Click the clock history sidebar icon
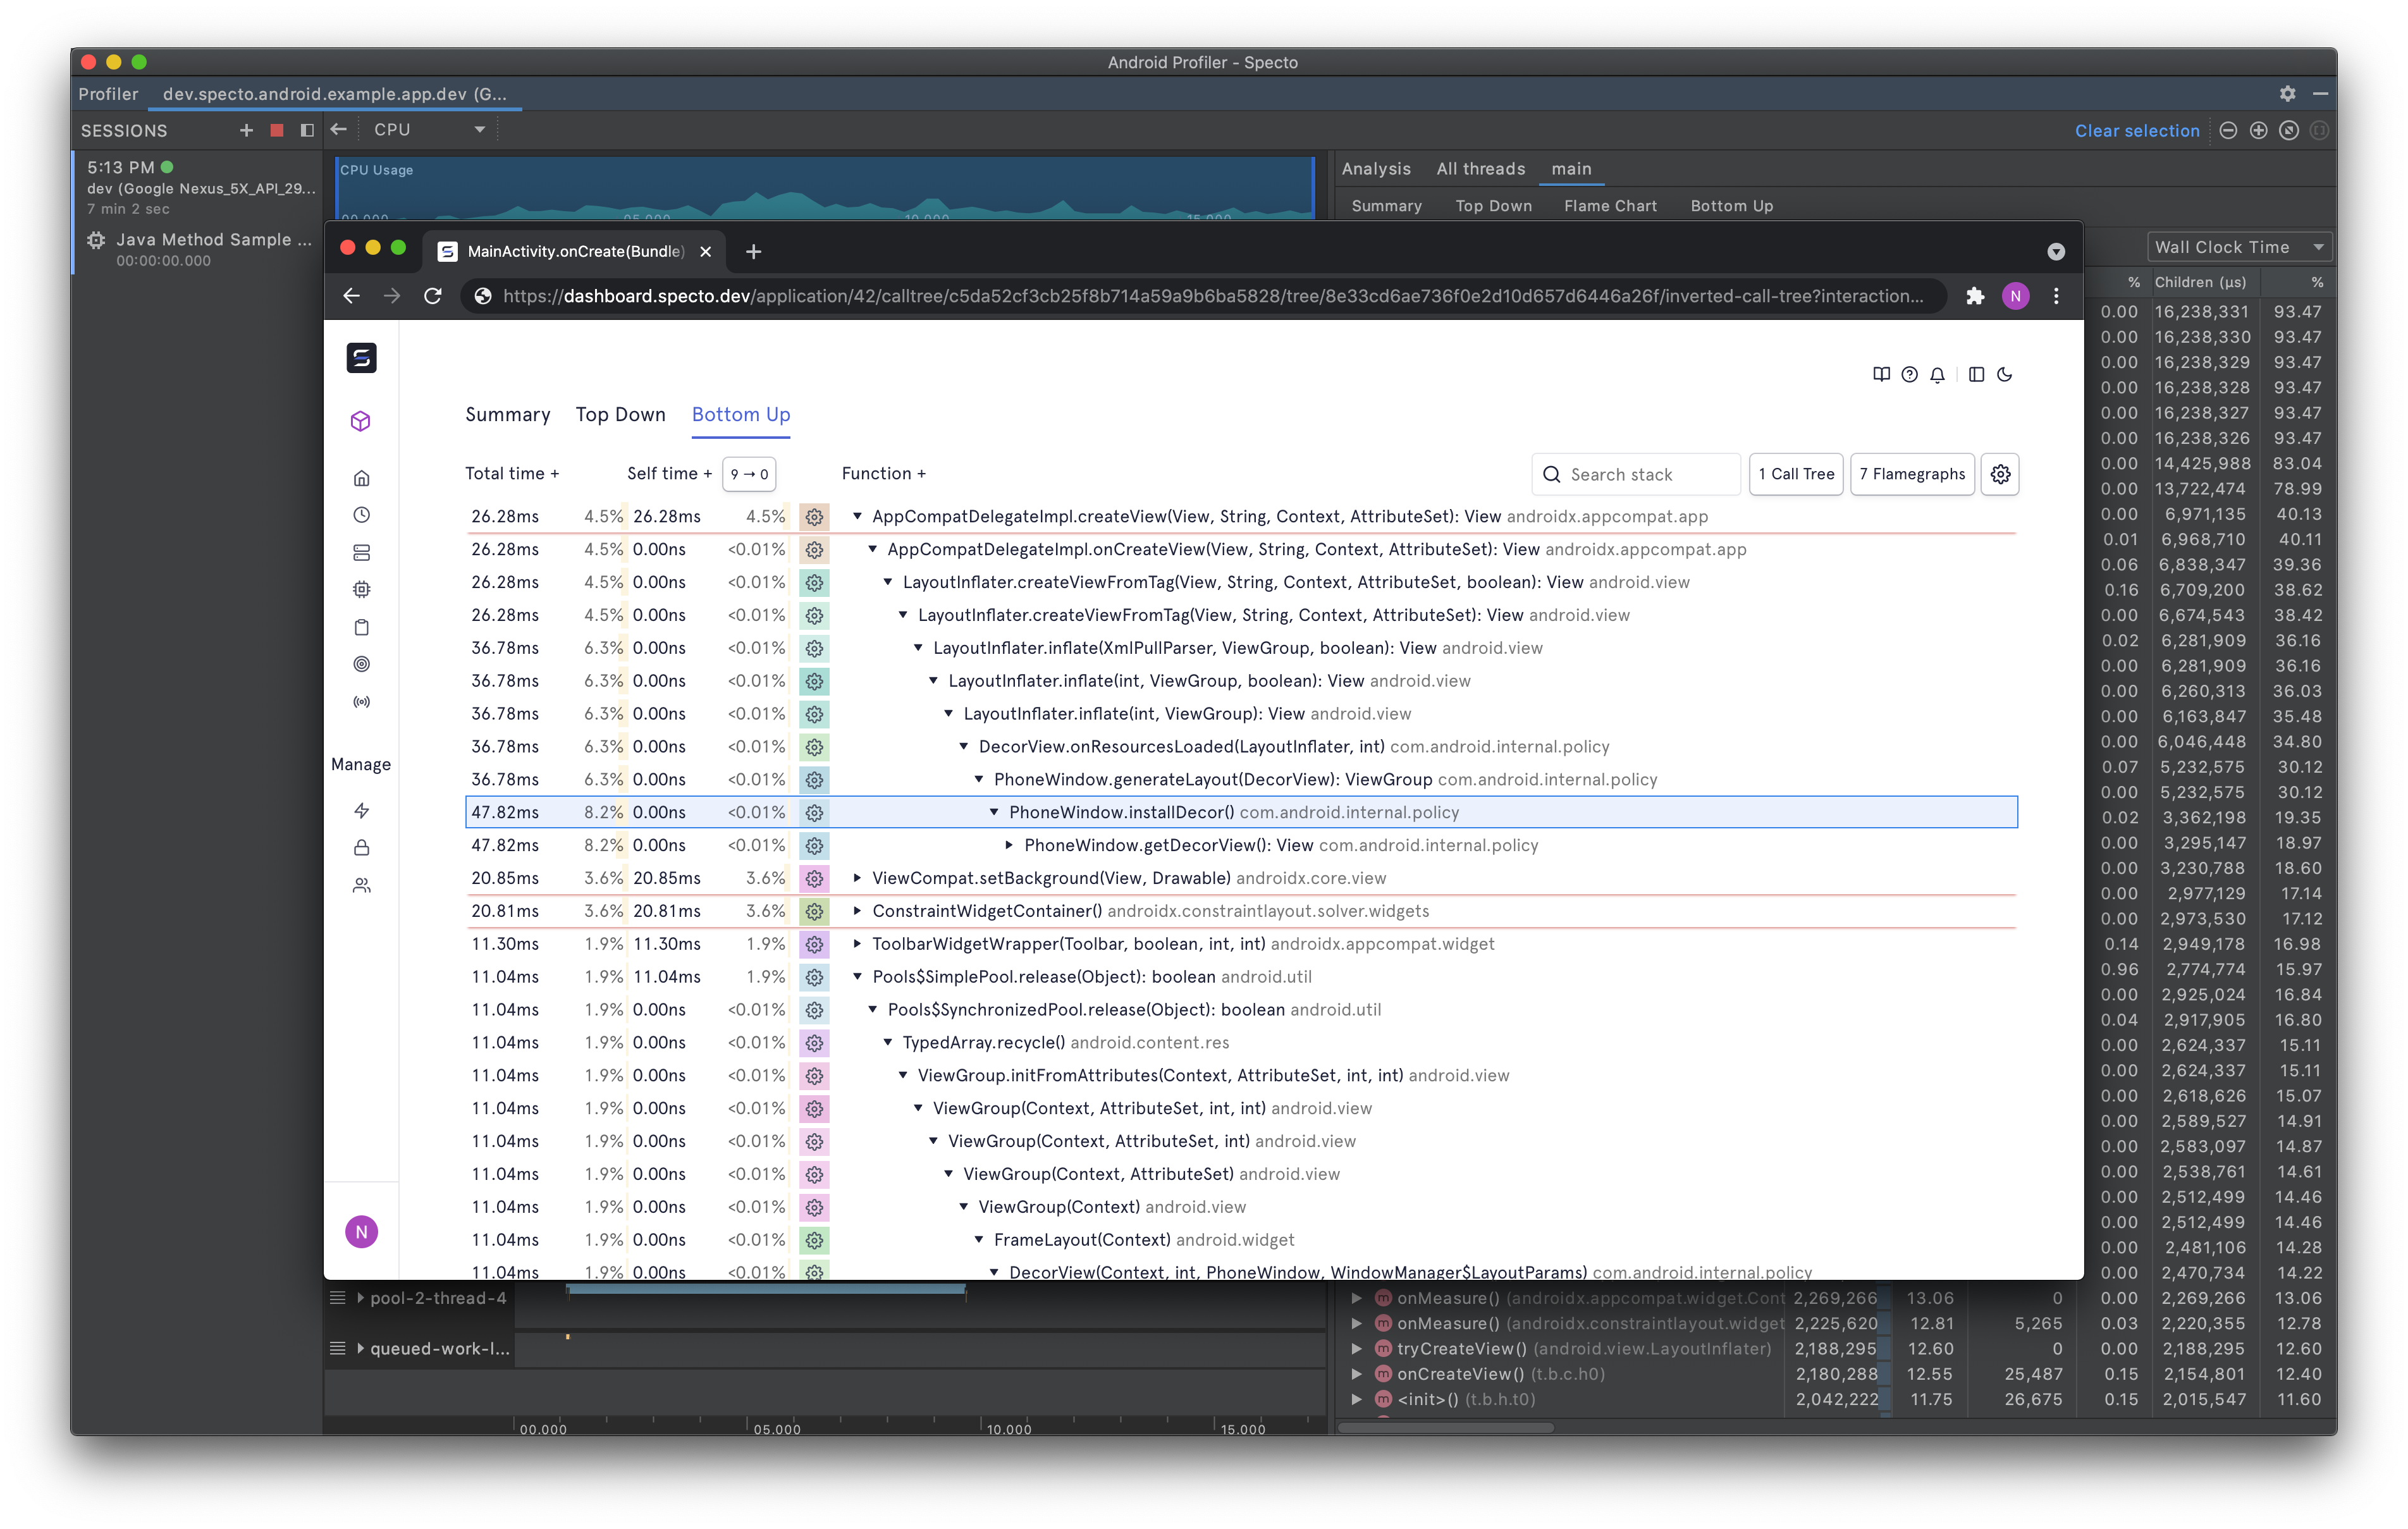This screenshot has width=2408, height=1529. [361, 515]
